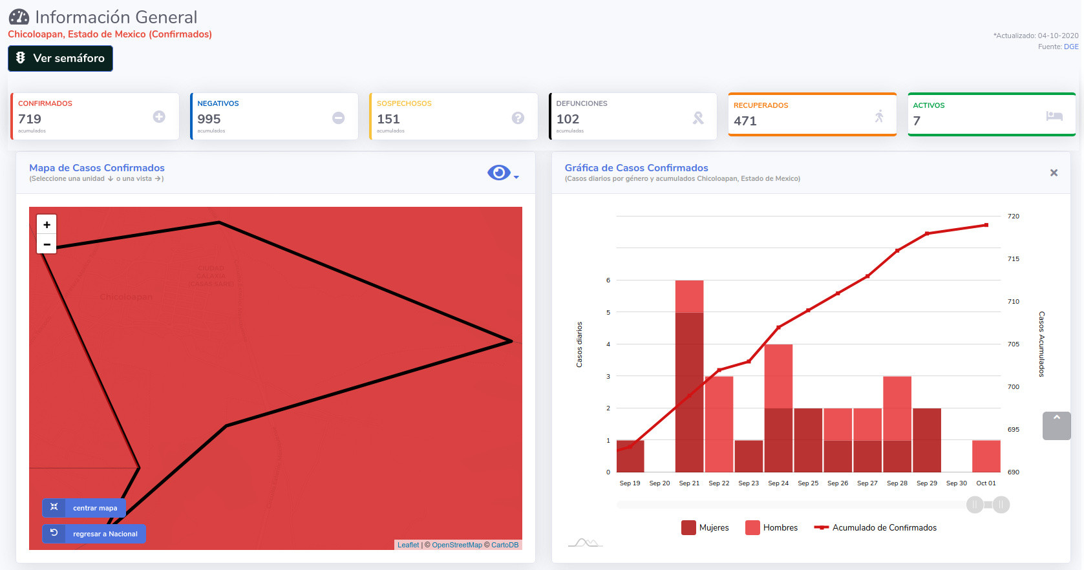Click the question mark icon in Sospechosos card
The width and height of the screenshot is (1084, 570).
pyautogui.click(x=518, y=118)
